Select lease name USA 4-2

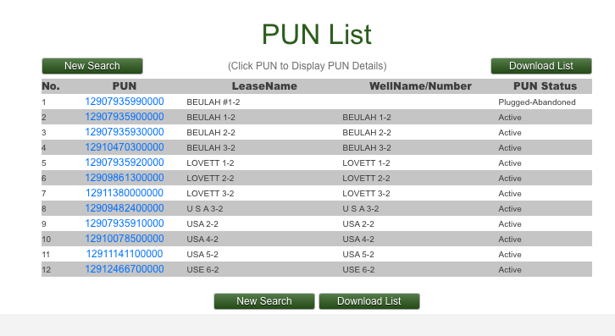[x=202, y=240]
